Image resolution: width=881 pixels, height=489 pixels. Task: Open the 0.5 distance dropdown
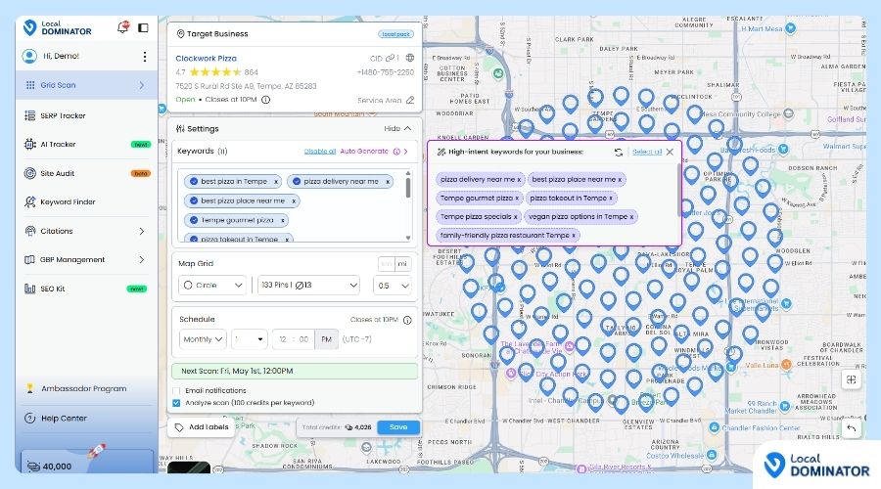[x=392, y=286]
